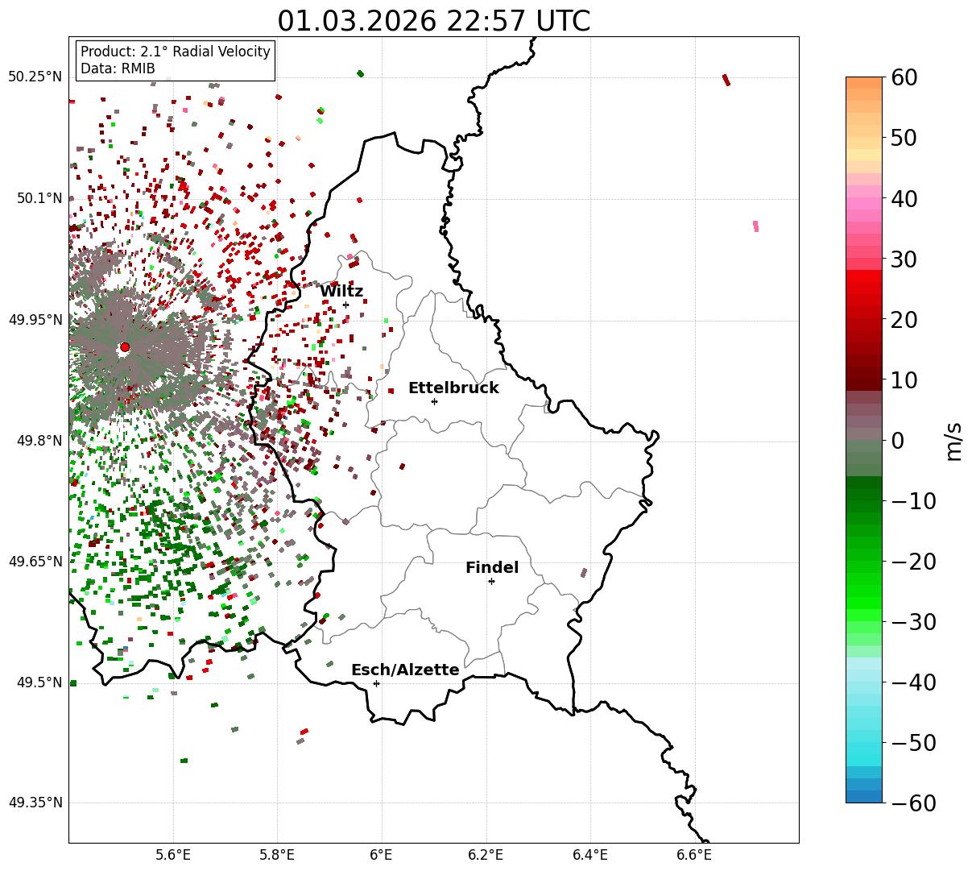
Task: Click the colorbar tick label 10
Action: (x=904, y=380)
